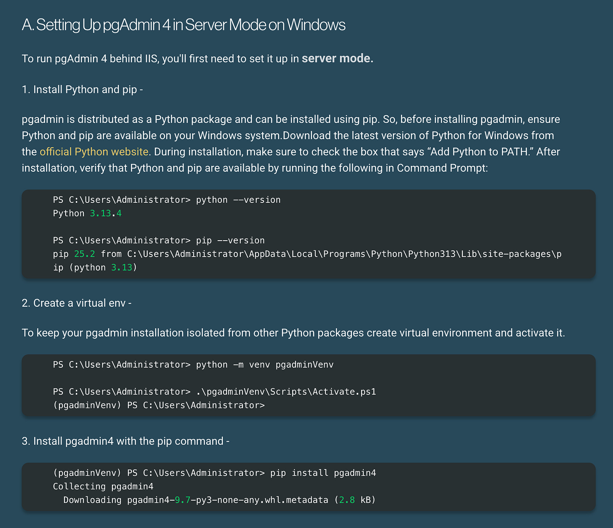Click the "python --version" command line
Screen dimensions: 613x528
pos(167,200)
